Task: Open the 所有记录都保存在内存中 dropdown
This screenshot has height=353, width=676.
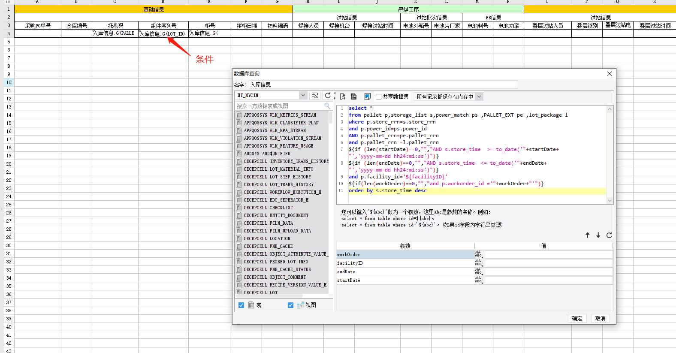Action: click(x=479, y=97)
